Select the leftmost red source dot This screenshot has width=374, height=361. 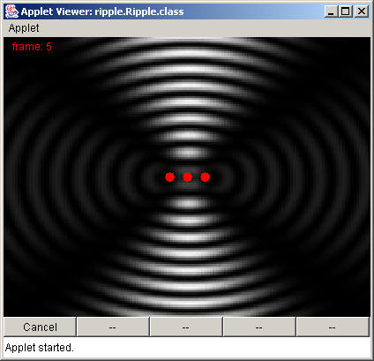(x=170, y=177)
